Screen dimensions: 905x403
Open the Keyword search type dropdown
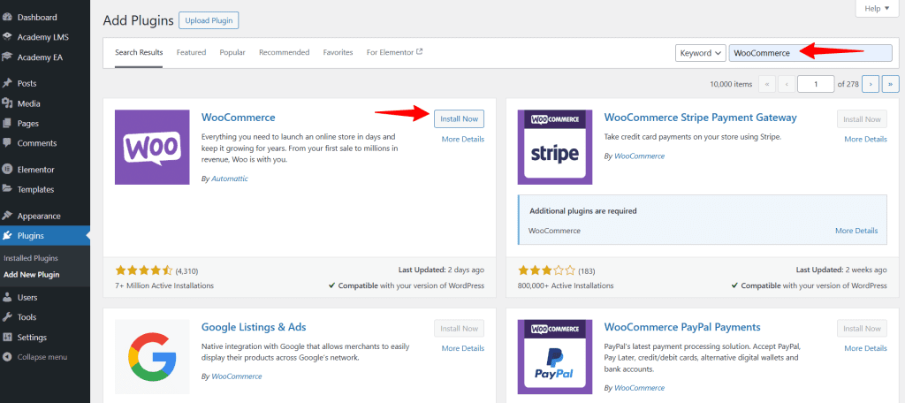(701, 52)
